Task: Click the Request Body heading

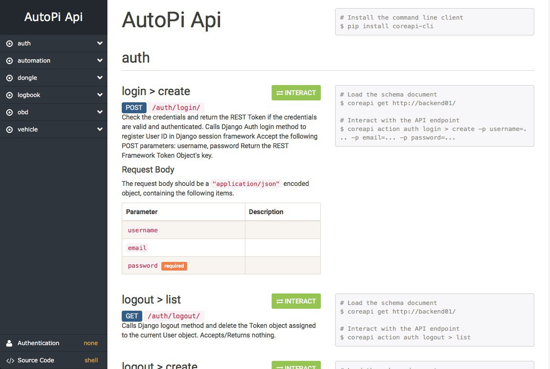Action: (x=148, y=170)
